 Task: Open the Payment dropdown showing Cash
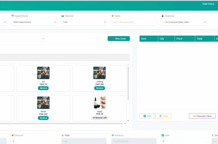tap(84, 22)
